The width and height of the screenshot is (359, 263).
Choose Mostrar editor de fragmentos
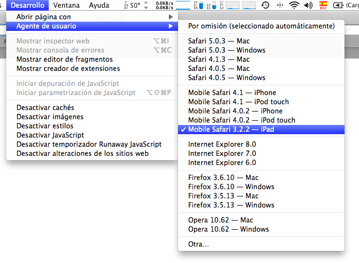click(92, 59)
